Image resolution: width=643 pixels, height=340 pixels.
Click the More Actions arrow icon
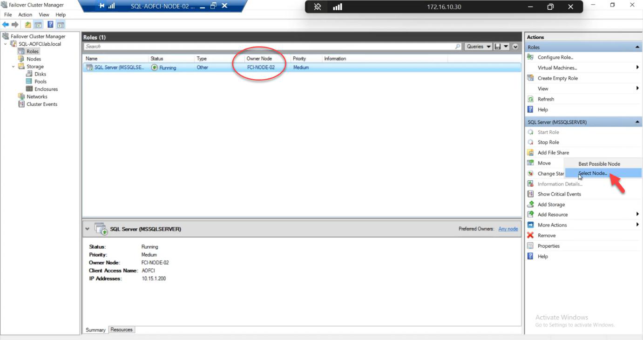click(530, 225)
